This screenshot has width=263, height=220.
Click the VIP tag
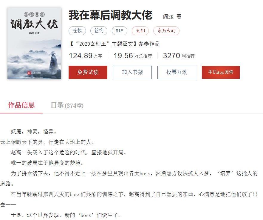coord(119,31)
